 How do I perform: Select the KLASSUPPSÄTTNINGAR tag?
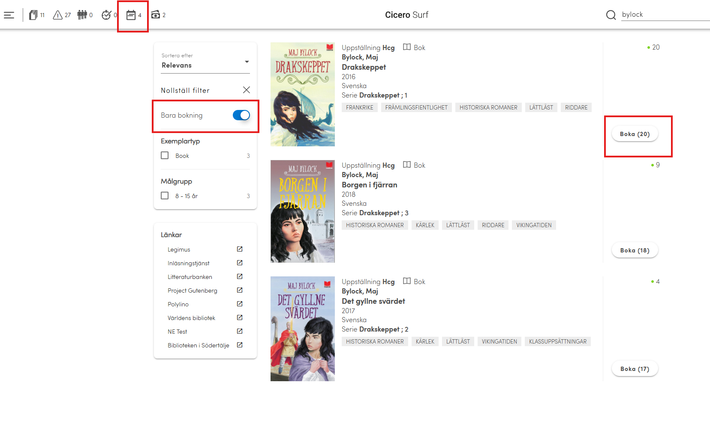click(558, 341)
